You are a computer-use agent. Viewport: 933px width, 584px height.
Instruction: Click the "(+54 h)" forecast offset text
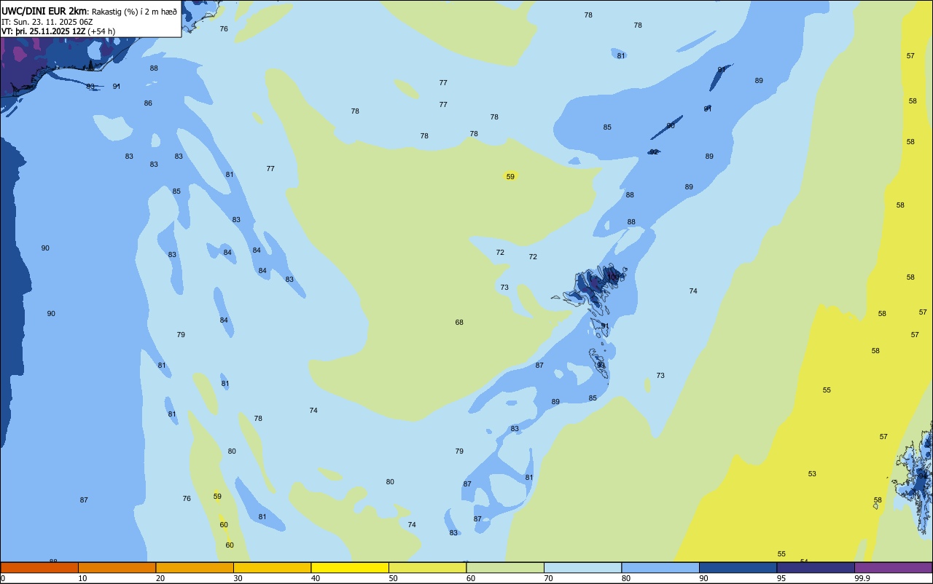click(101, 31)
